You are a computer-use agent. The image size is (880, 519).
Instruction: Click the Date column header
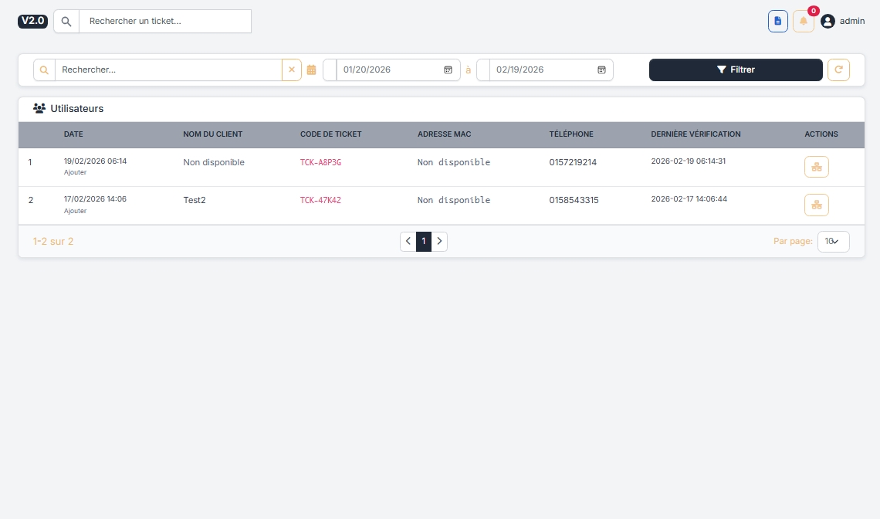(73, 134)
